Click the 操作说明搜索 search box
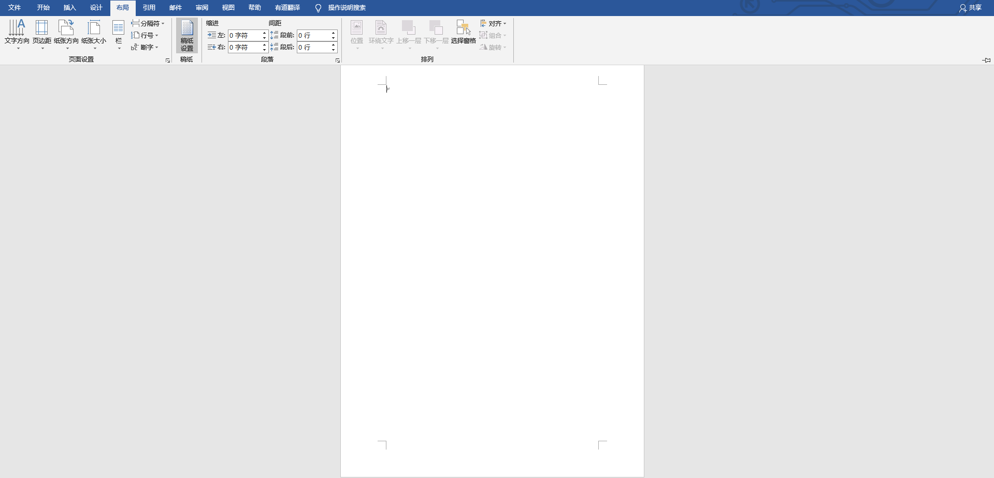Image resolution: width=994 pixels, height=478 pixels. [x=340, y=8]
